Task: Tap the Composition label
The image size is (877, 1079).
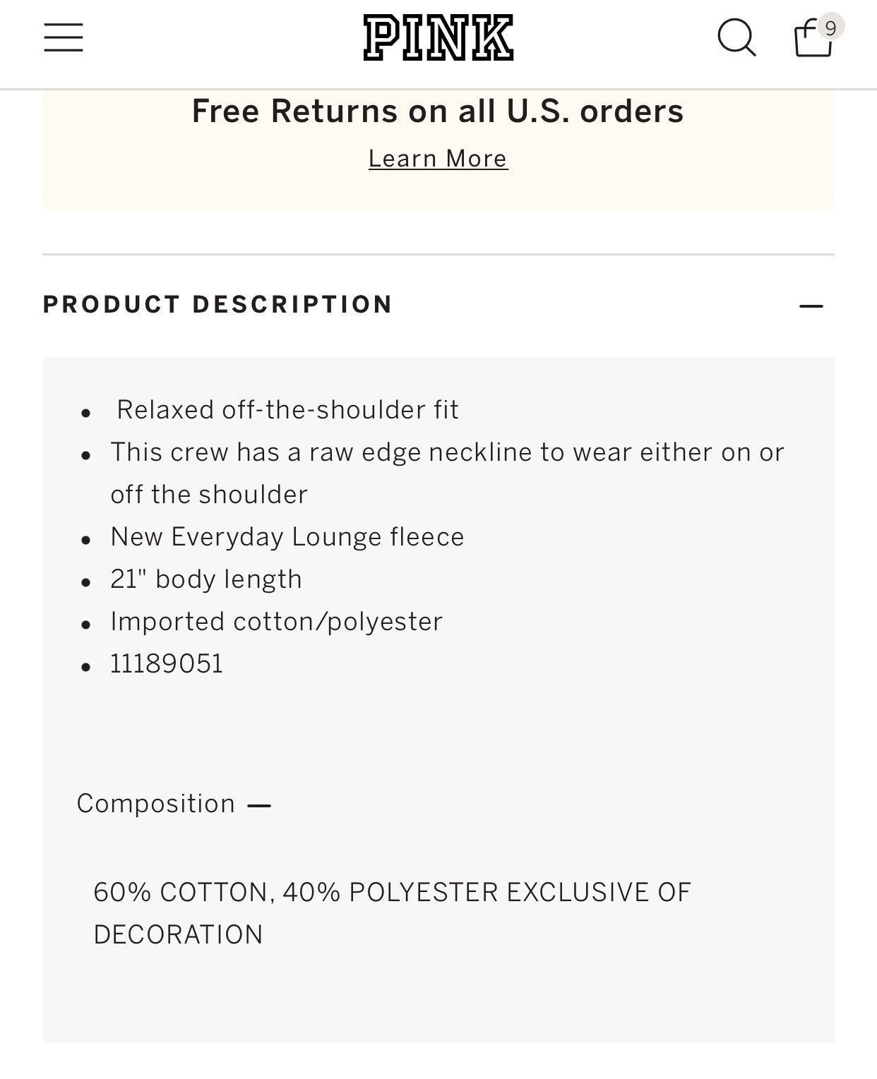Action: [x=156, y=804]
